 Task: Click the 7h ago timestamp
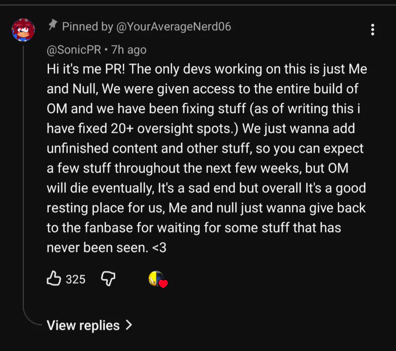[129, 50]
